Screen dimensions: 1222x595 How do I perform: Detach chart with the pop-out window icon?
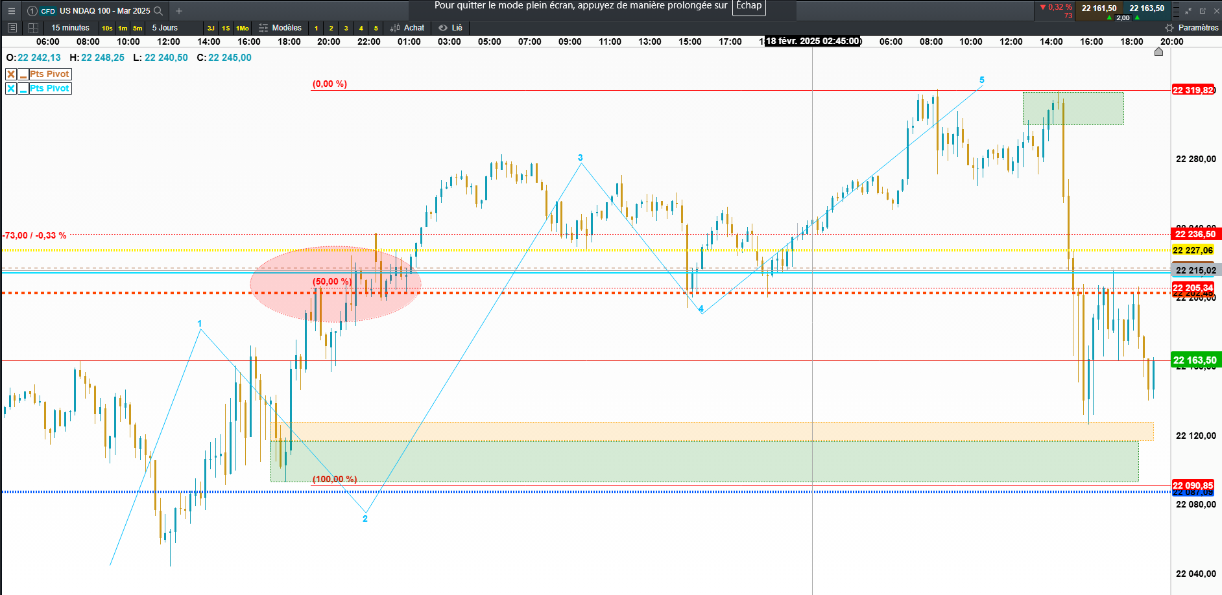1203,10
